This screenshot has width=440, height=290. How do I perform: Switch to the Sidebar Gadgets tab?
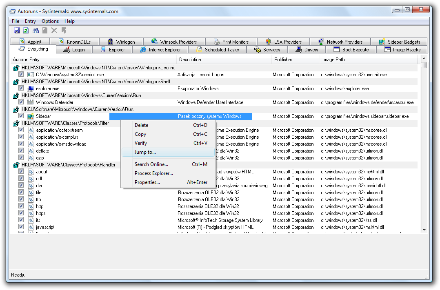399,42
